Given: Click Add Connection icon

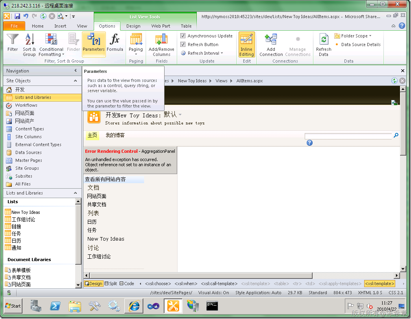Looking at the screenshot, I should pos(271,39).
